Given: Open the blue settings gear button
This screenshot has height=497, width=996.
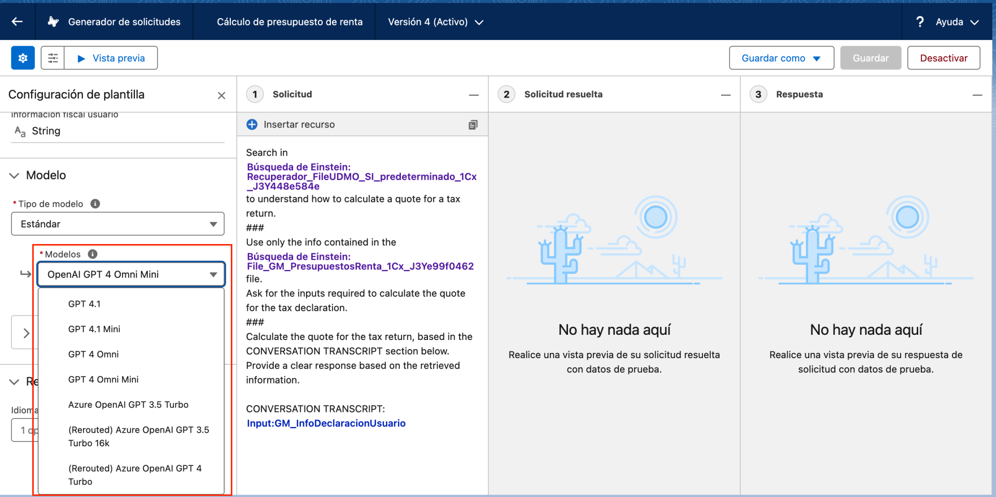Looking at the screenshot, I should [x=23, y=58].
